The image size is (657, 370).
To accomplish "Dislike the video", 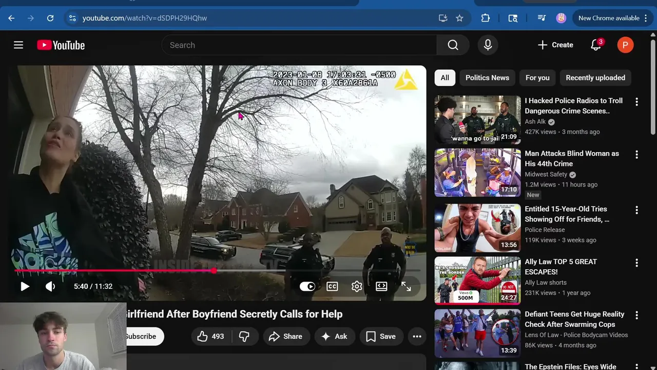I will [x=244, y=337].
